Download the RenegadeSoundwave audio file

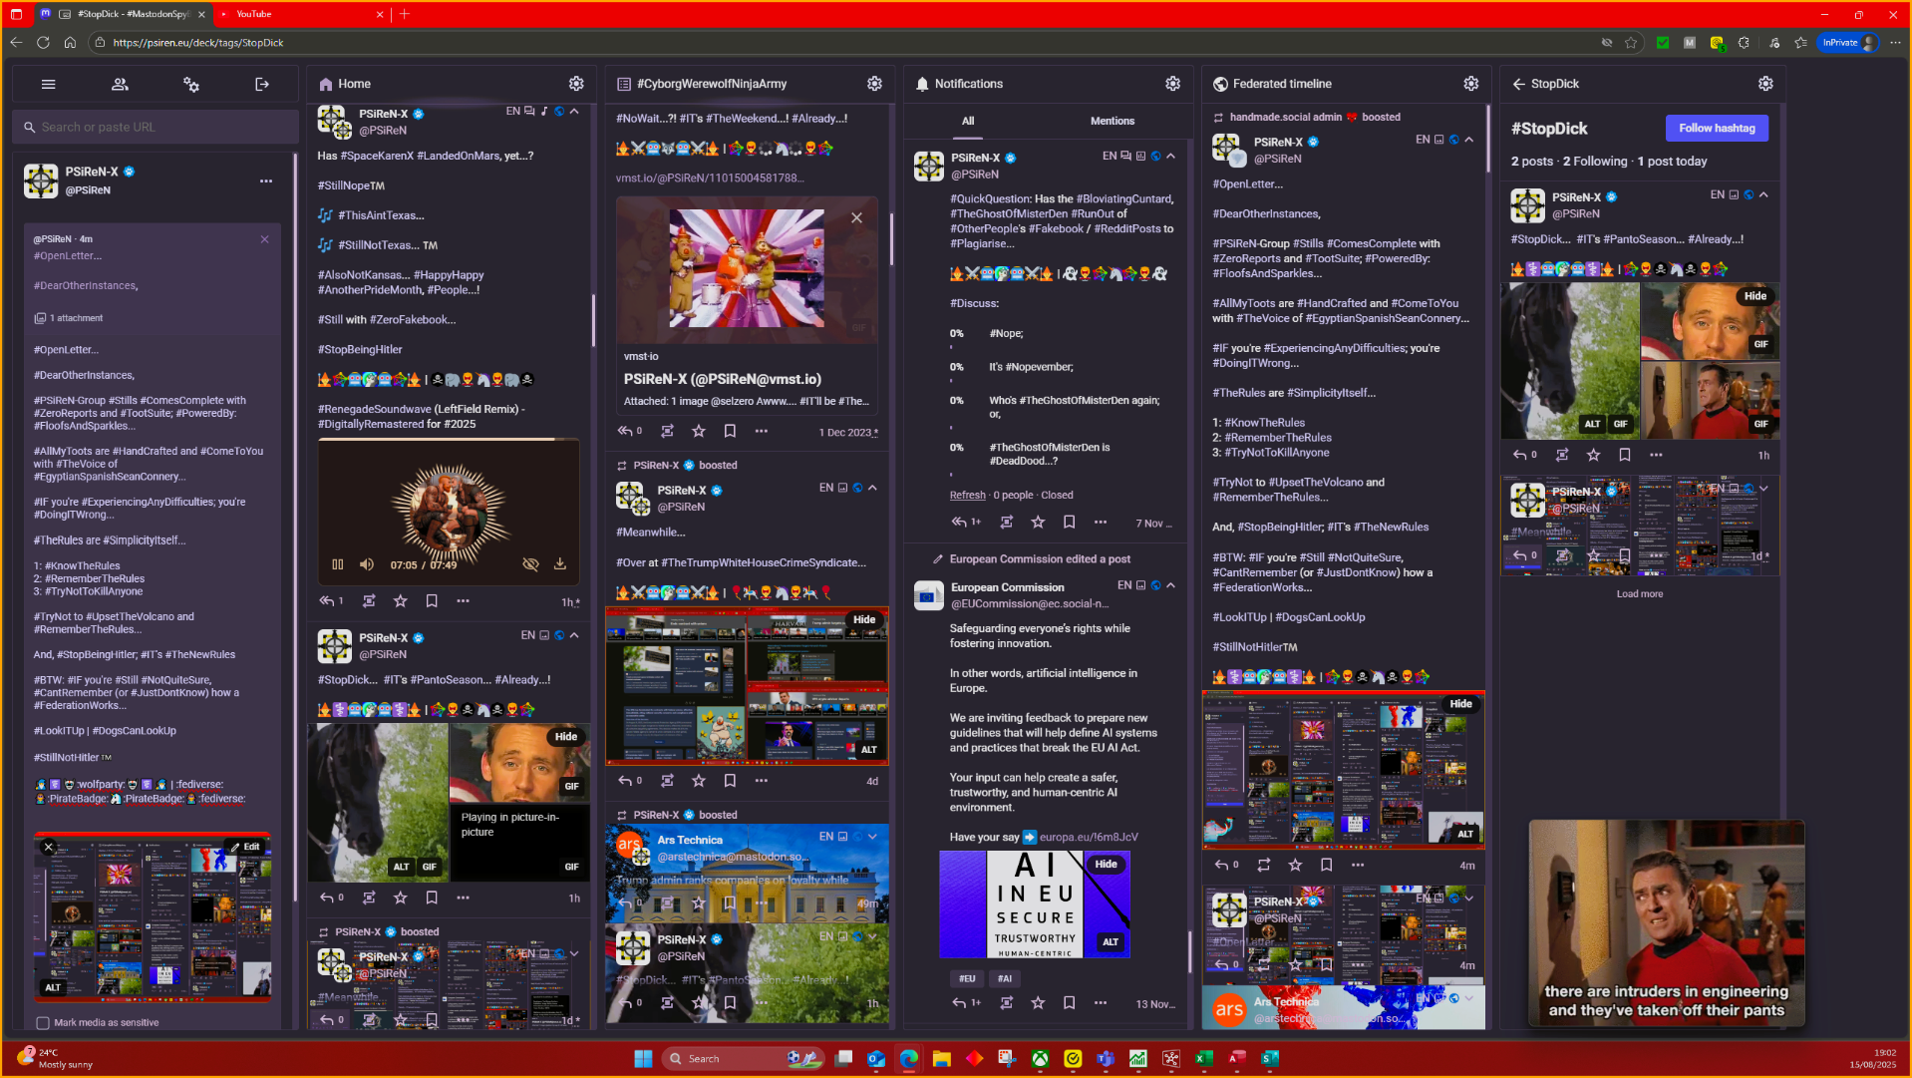(560, 564)
